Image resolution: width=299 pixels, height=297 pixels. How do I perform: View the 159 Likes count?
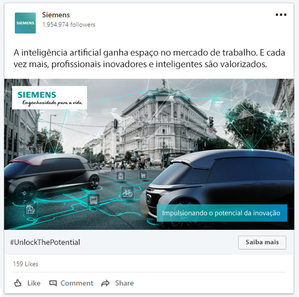coord(25,264)
